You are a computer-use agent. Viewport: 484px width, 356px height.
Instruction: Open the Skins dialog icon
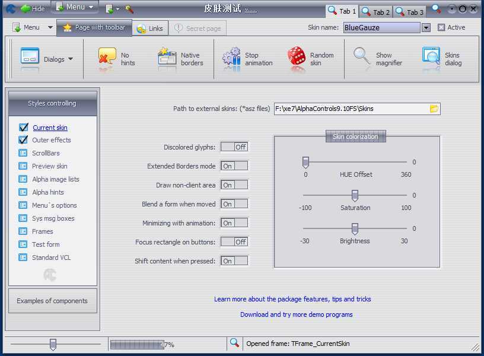[431, 58]
